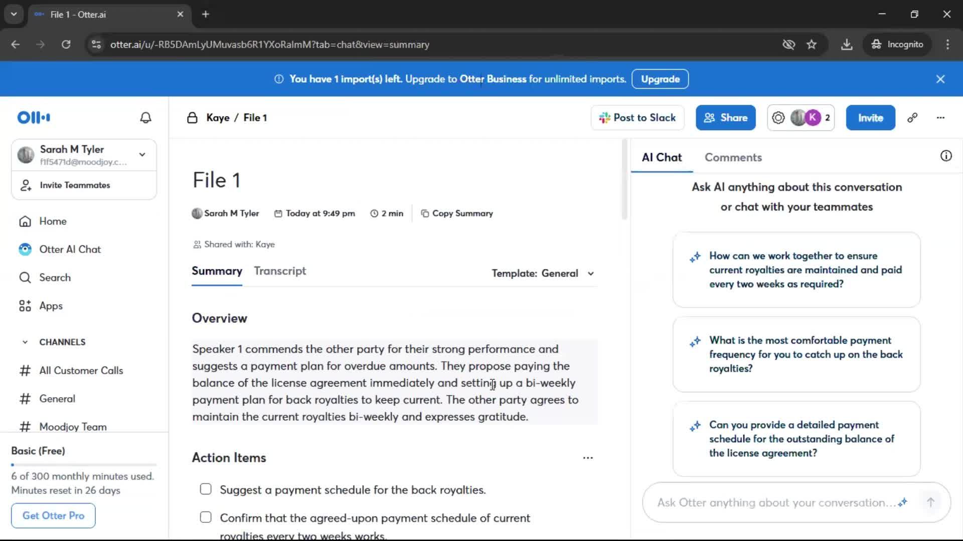The height and width of the screenshot is (541, 963).
Task: Click the blue Share button
Action: (x=725, y=118)
